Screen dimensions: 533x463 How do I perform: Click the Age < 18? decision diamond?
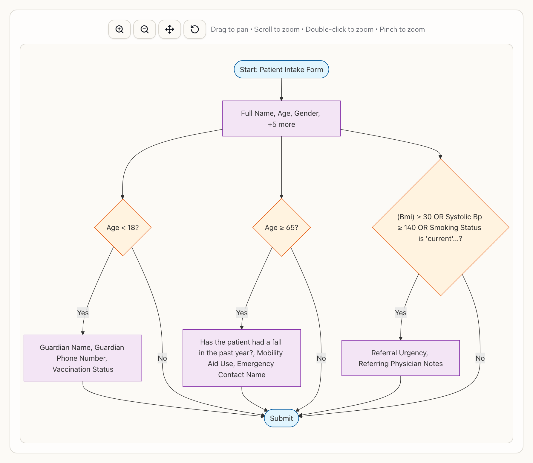(123, 227)
